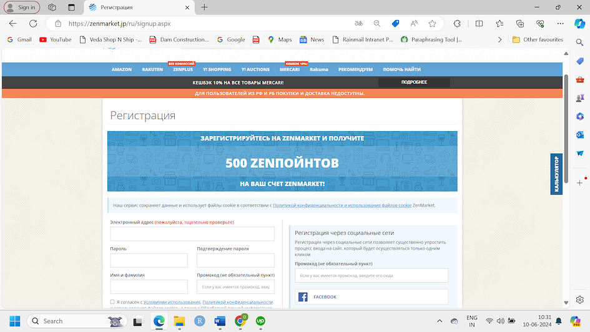This screenshot has height=332, width=590.
Task: Open Y! AUCTIONS tab
Action: (x=255, y=69)
